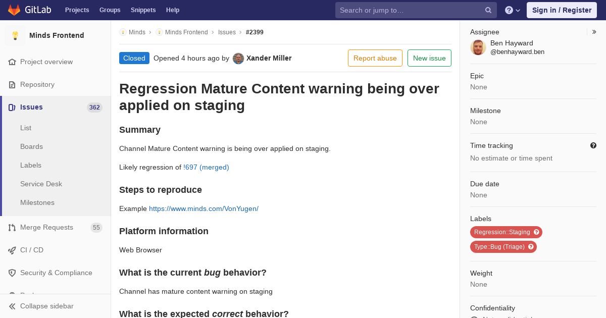Click the Repository file icon
The image size is (606, 318).
[12, 84]
